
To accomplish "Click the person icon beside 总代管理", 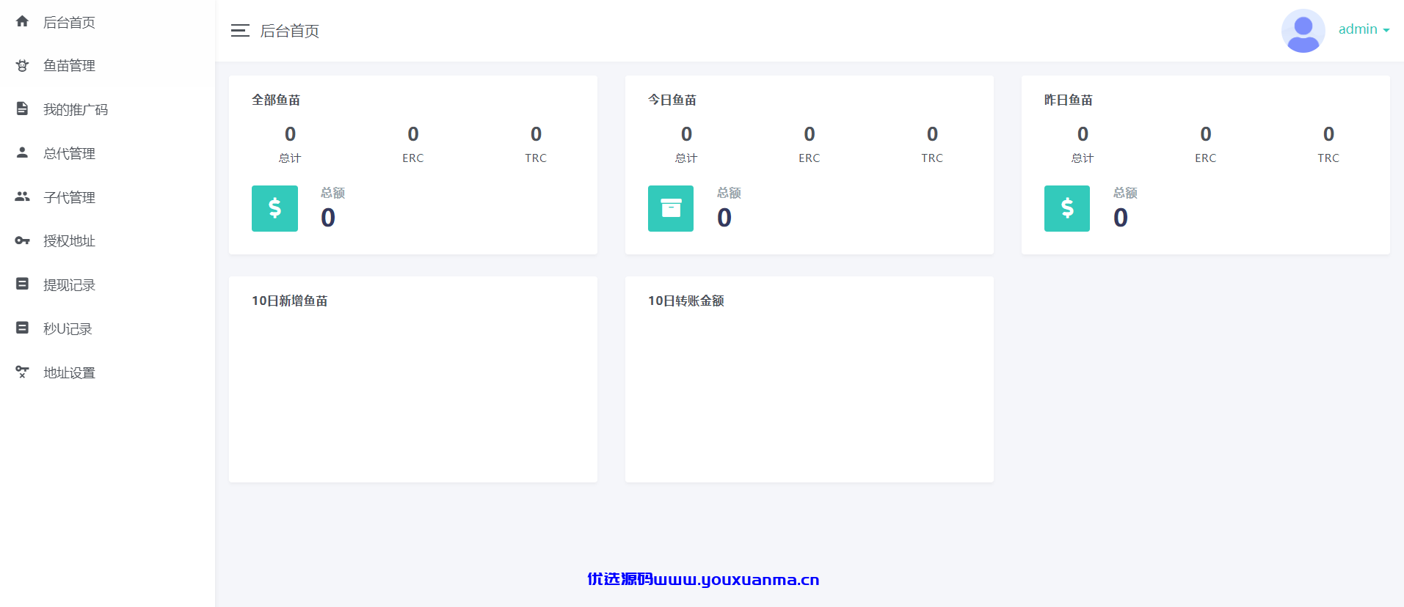I will click(x=22, y=152).
